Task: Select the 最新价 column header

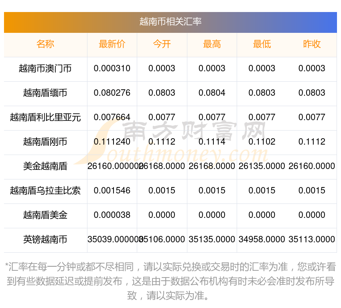Action: click(112, 44)
